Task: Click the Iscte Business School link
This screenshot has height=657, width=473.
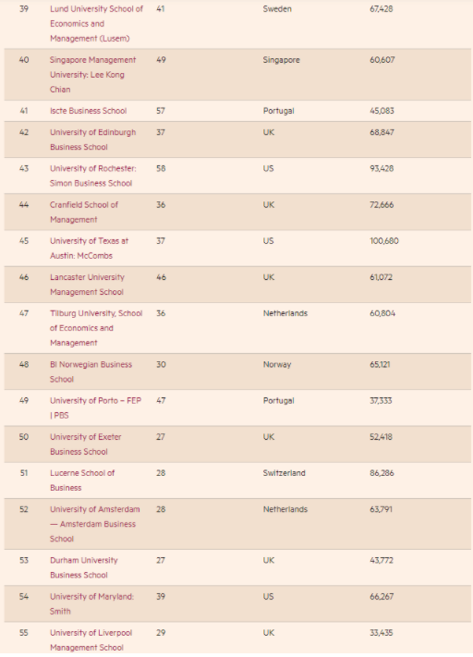Action: 88,111
